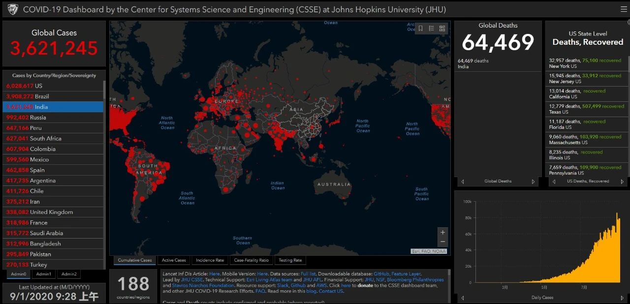Open the FAQ link
Image resolution: width=630 pixels, height=304 pixels.
(260, 291)
